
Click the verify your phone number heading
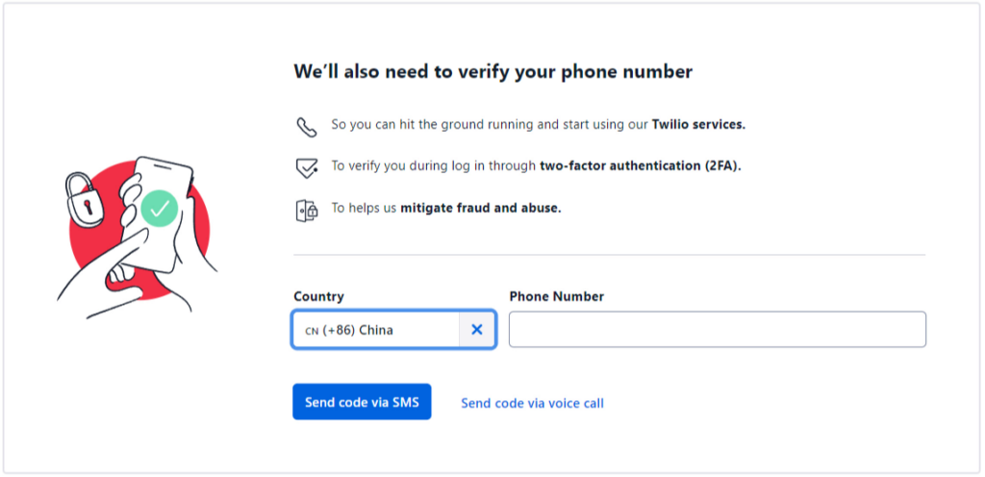(492, 72)
